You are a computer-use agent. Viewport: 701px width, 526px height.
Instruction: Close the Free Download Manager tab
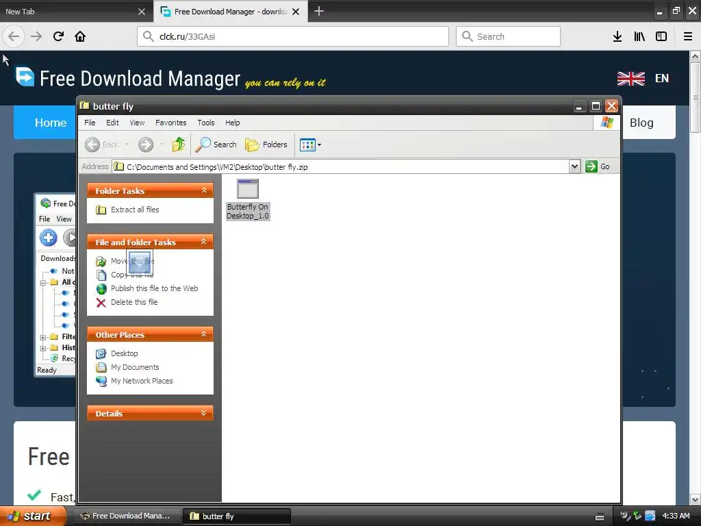pyautogui.click(x=296, y=12)
